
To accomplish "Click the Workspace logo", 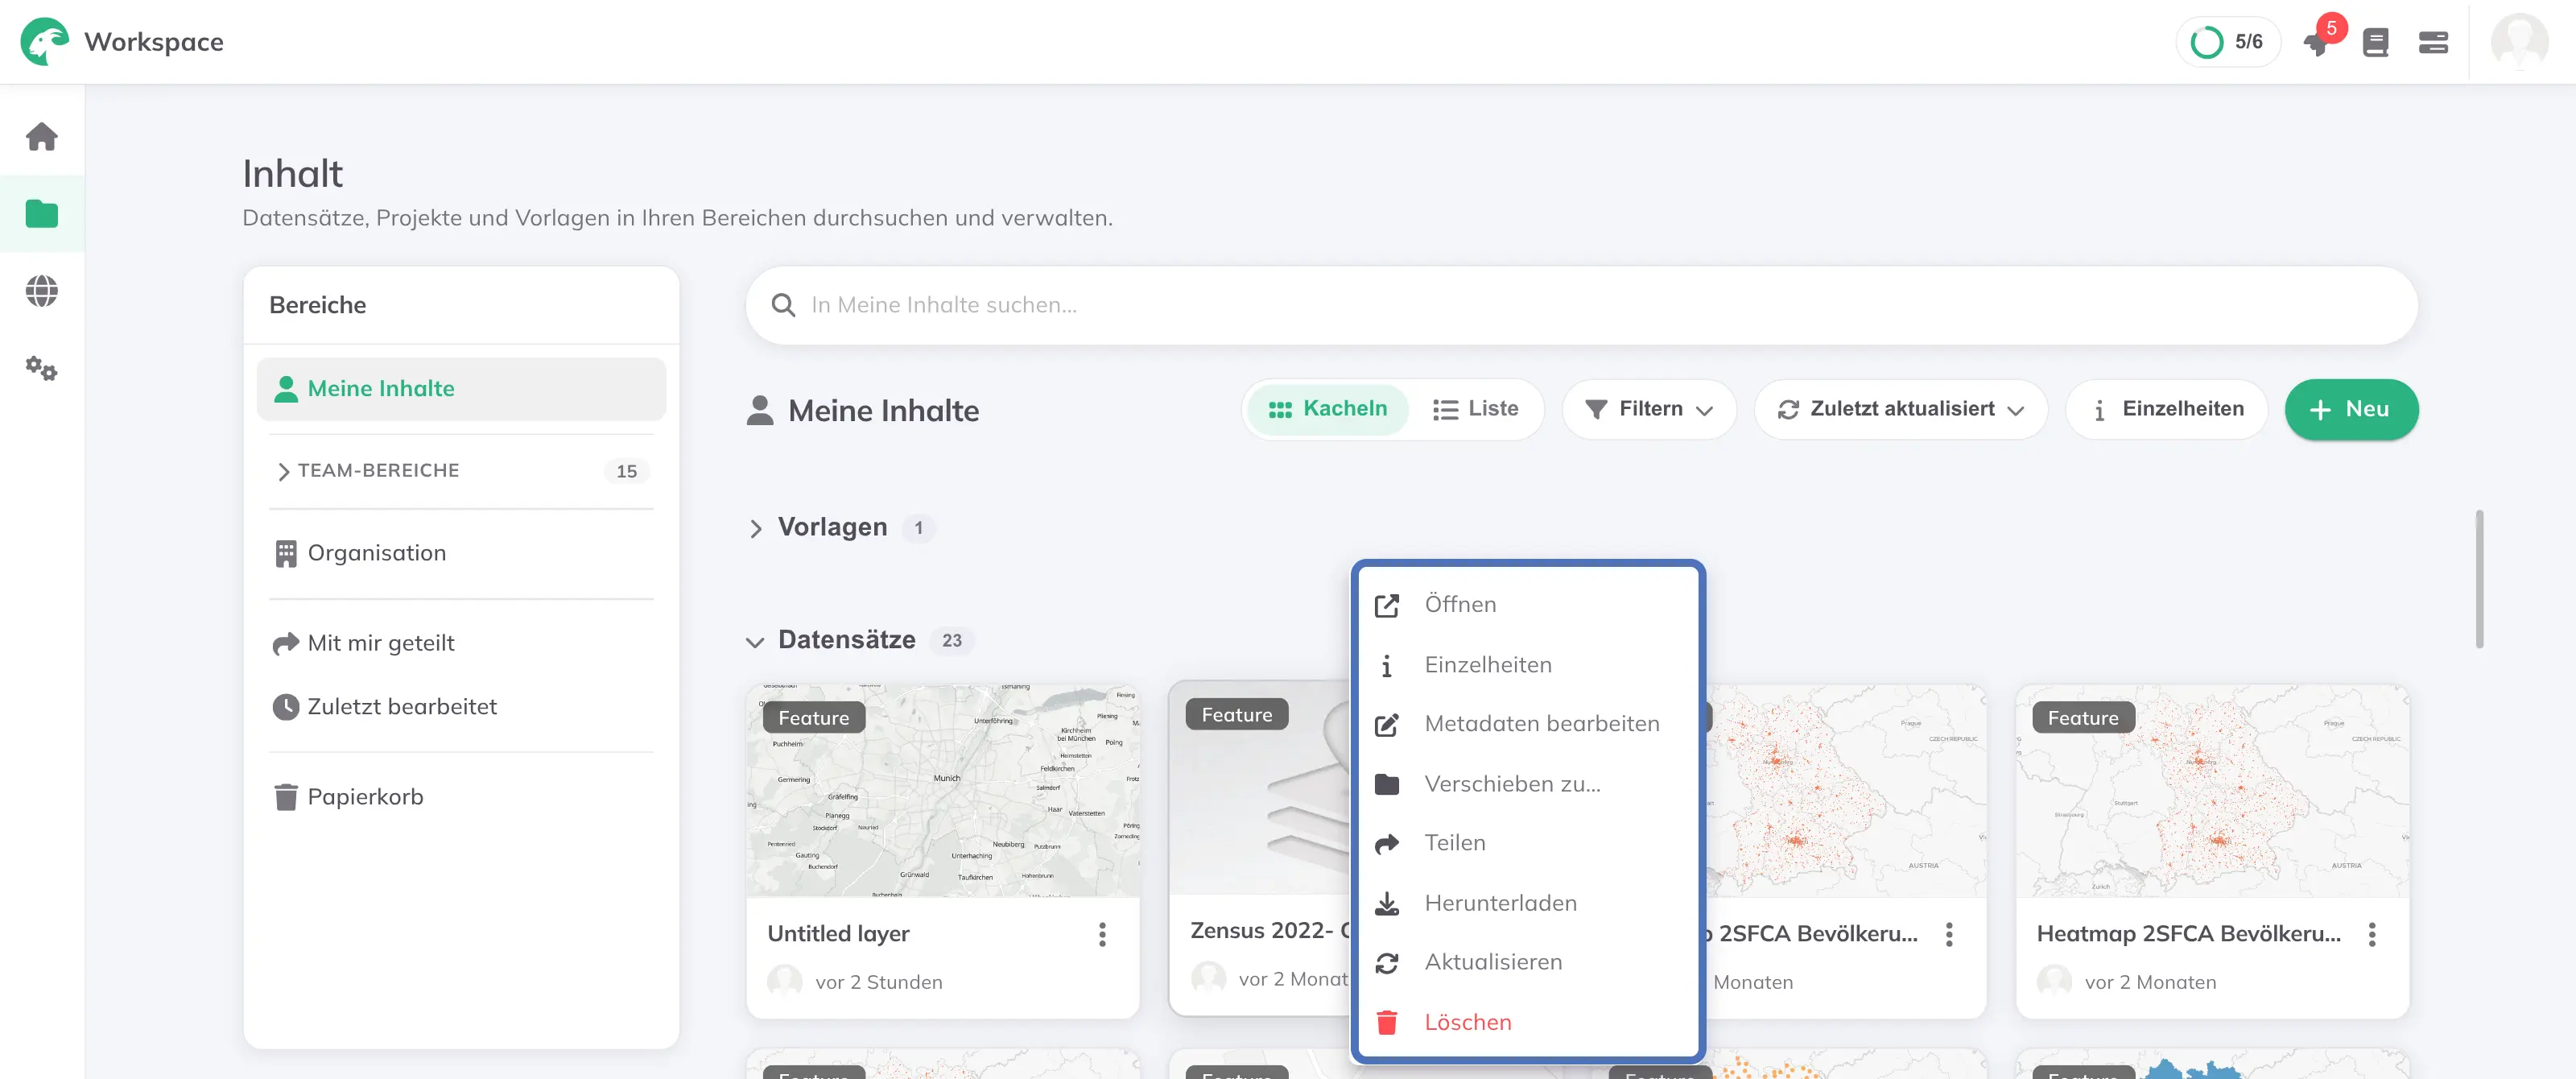I will 45,42.
